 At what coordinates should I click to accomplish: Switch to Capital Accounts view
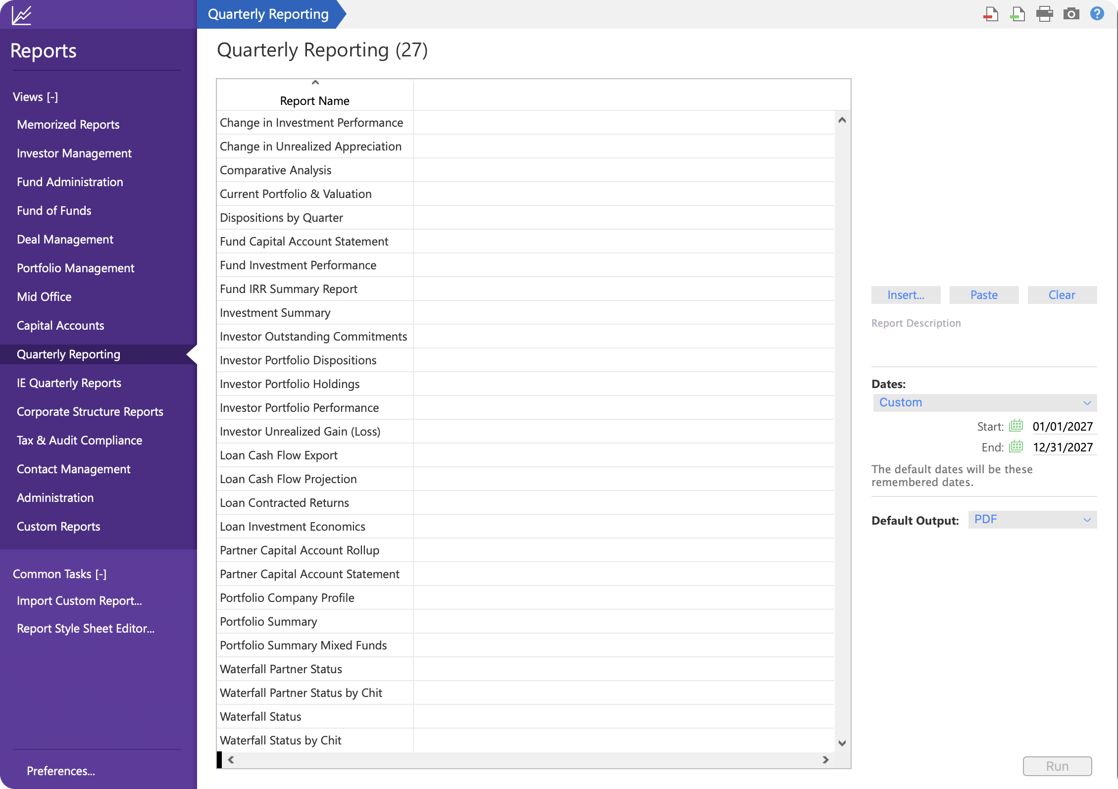(x=60, y=326)
